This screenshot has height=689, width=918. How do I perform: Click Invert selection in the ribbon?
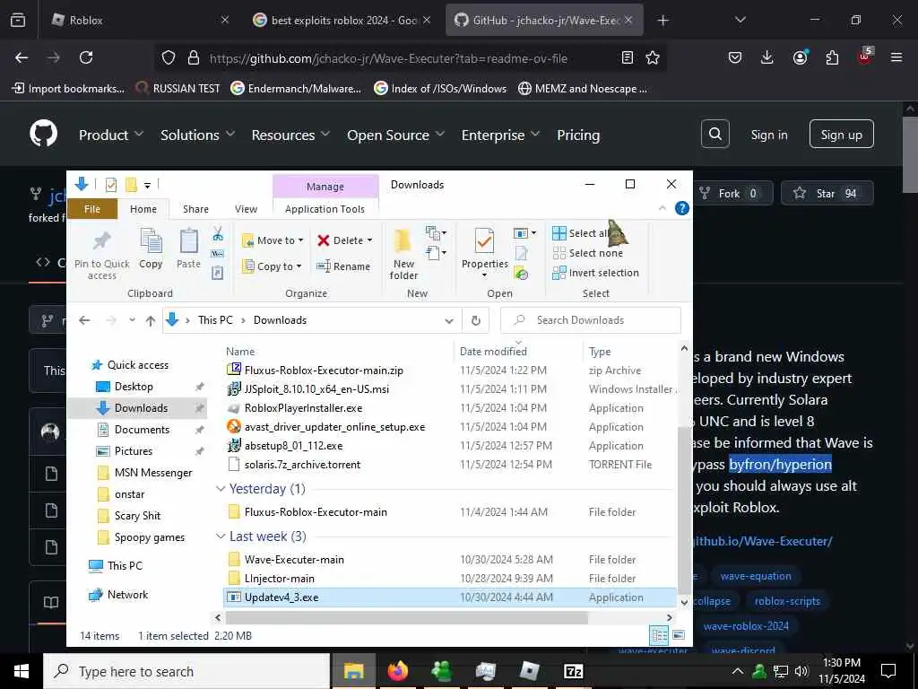tap(595, 273)
